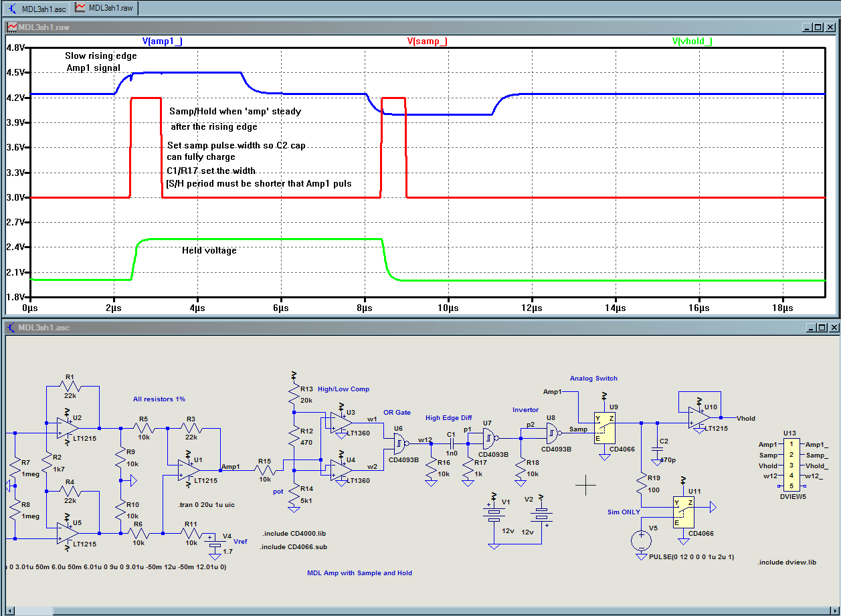Select resistor R19 100 symbol

[x=642, y=482]
